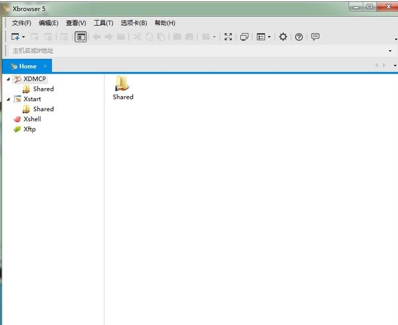Click the Up folder toolbar icon
This screenshot has width=398, height=325.
(120, 37)
